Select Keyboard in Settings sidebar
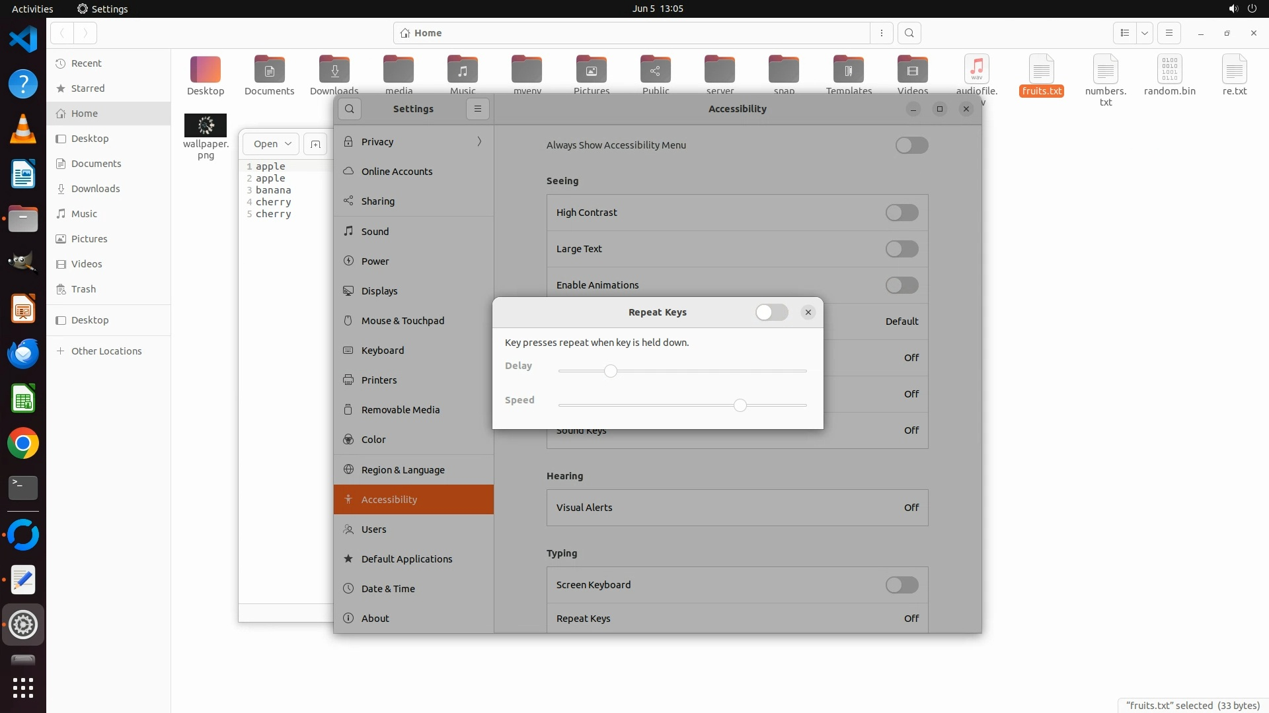 point(382,351)
